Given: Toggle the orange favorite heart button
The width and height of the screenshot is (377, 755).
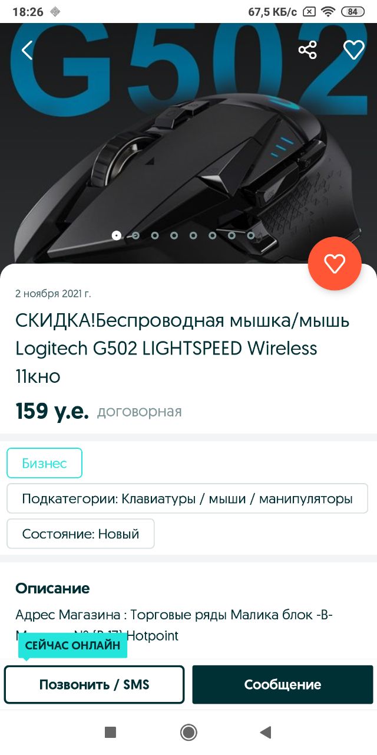Looking at the screenshot, I should point(335,264).
